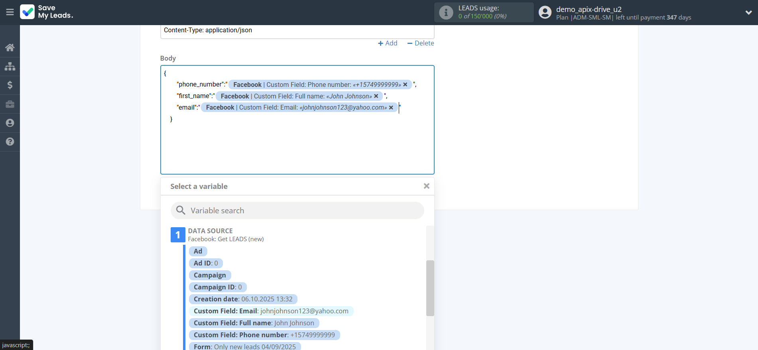758x350 pixels.
Task: Open the billing dollar icon
Action: point(10,85)
